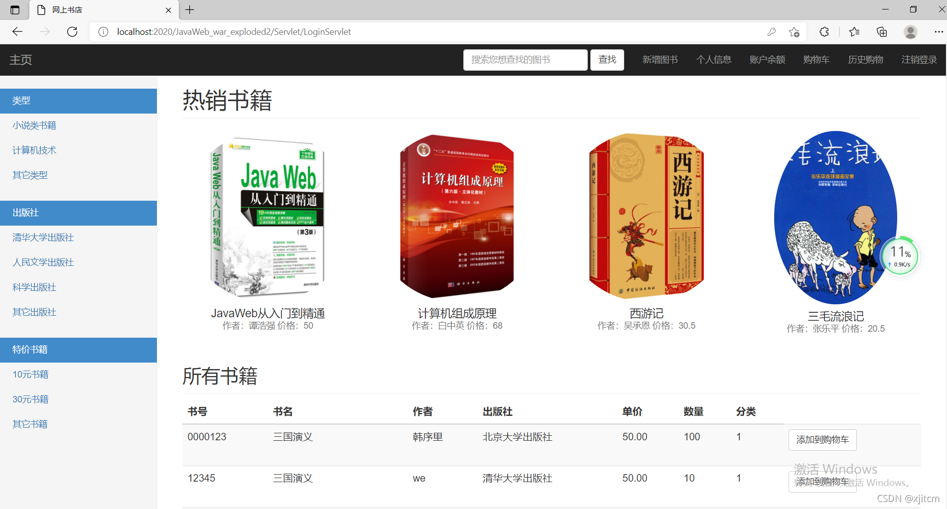This screenshot has height=509, width=947.
Task: Add page to favorites star icon
Action: (794, 32)
